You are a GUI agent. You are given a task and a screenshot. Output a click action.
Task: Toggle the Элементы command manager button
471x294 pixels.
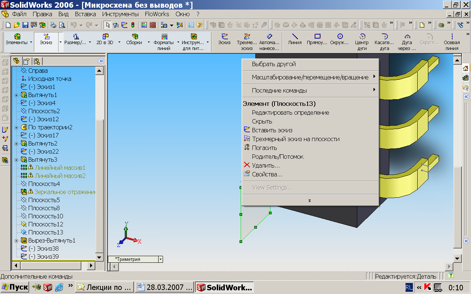17,39
